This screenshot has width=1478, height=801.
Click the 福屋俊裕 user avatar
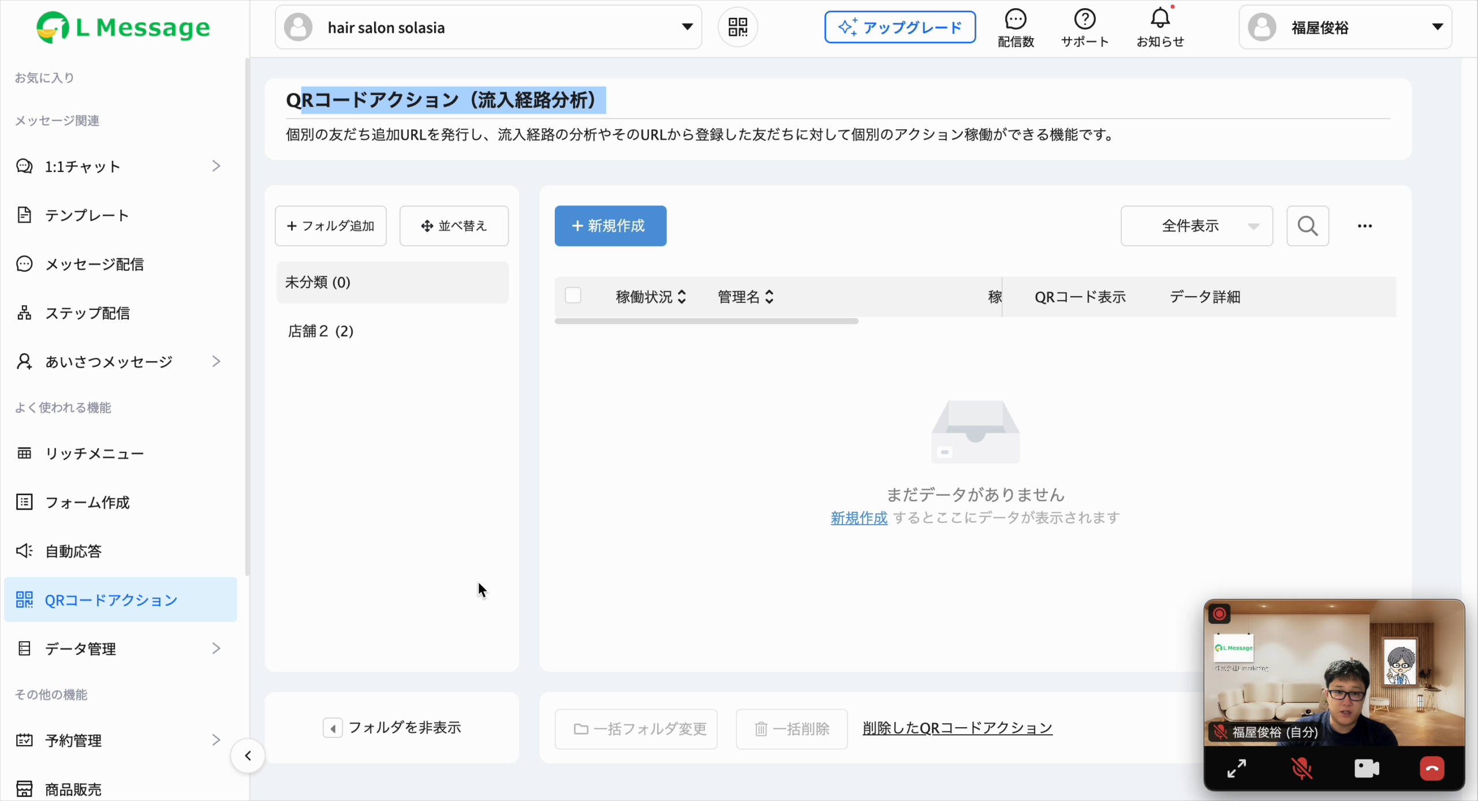coord(1262,27)
